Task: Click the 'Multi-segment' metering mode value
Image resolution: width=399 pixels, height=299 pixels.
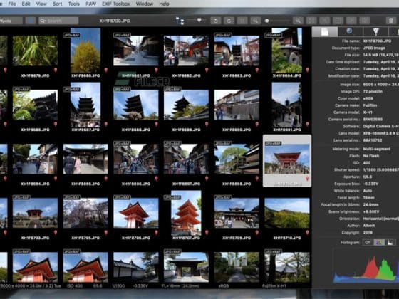Action: [x=377, y=149]
